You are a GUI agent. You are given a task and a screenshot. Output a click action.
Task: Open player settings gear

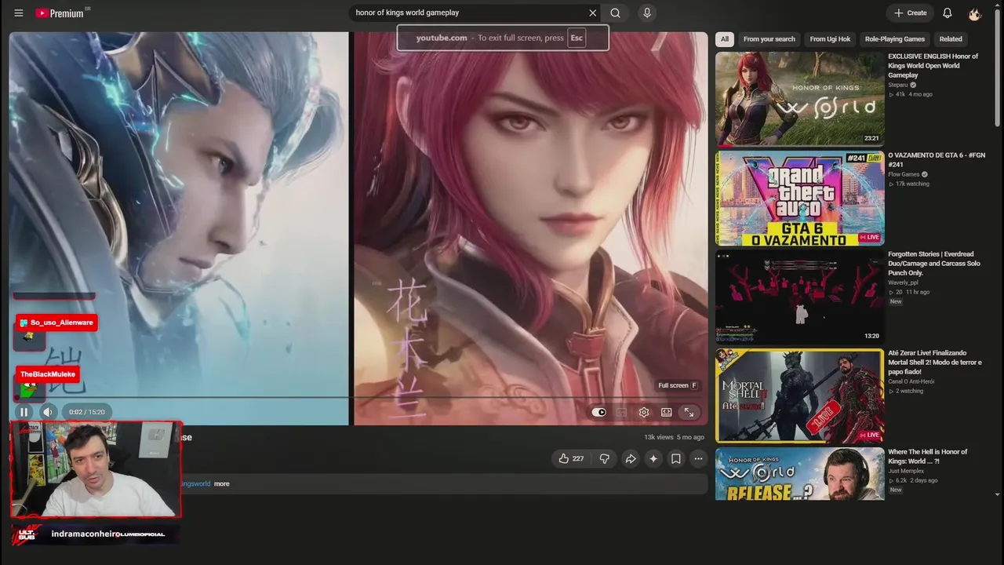[644, 412]
